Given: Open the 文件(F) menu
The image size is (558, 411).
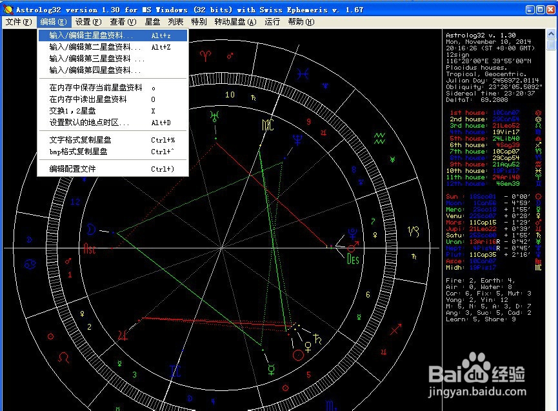Looking at the screenshot, I should 19,22.
